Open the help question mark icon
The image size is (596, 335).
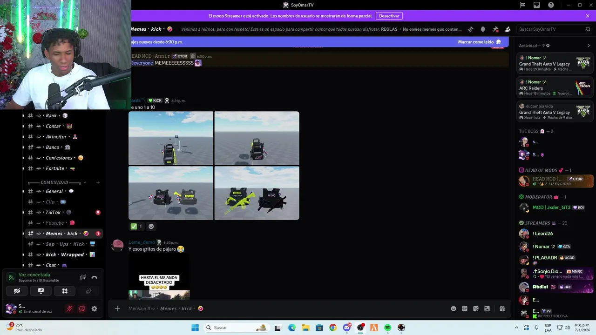[551, 5]
